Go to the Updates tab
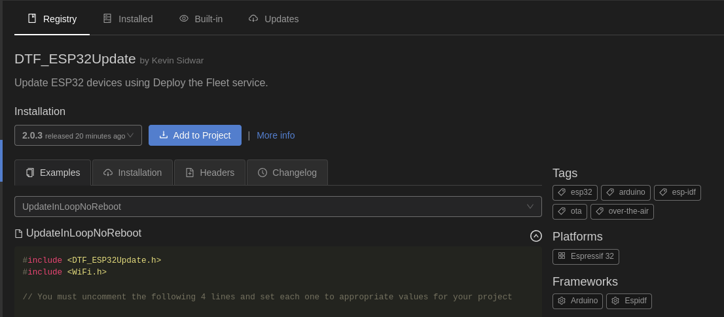Image resolution: width=724 pixels, height=317 pixels. 274,19
